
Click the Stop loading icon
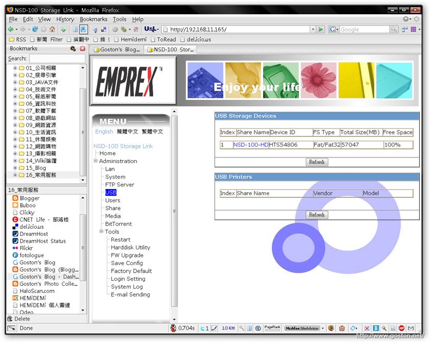43,29
